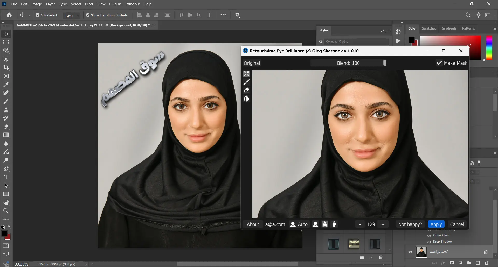Click the first style thumbnail in Styles panel

tap(333, 244)
